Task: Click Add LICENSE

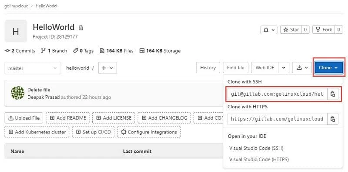Action: click(114, 118)
